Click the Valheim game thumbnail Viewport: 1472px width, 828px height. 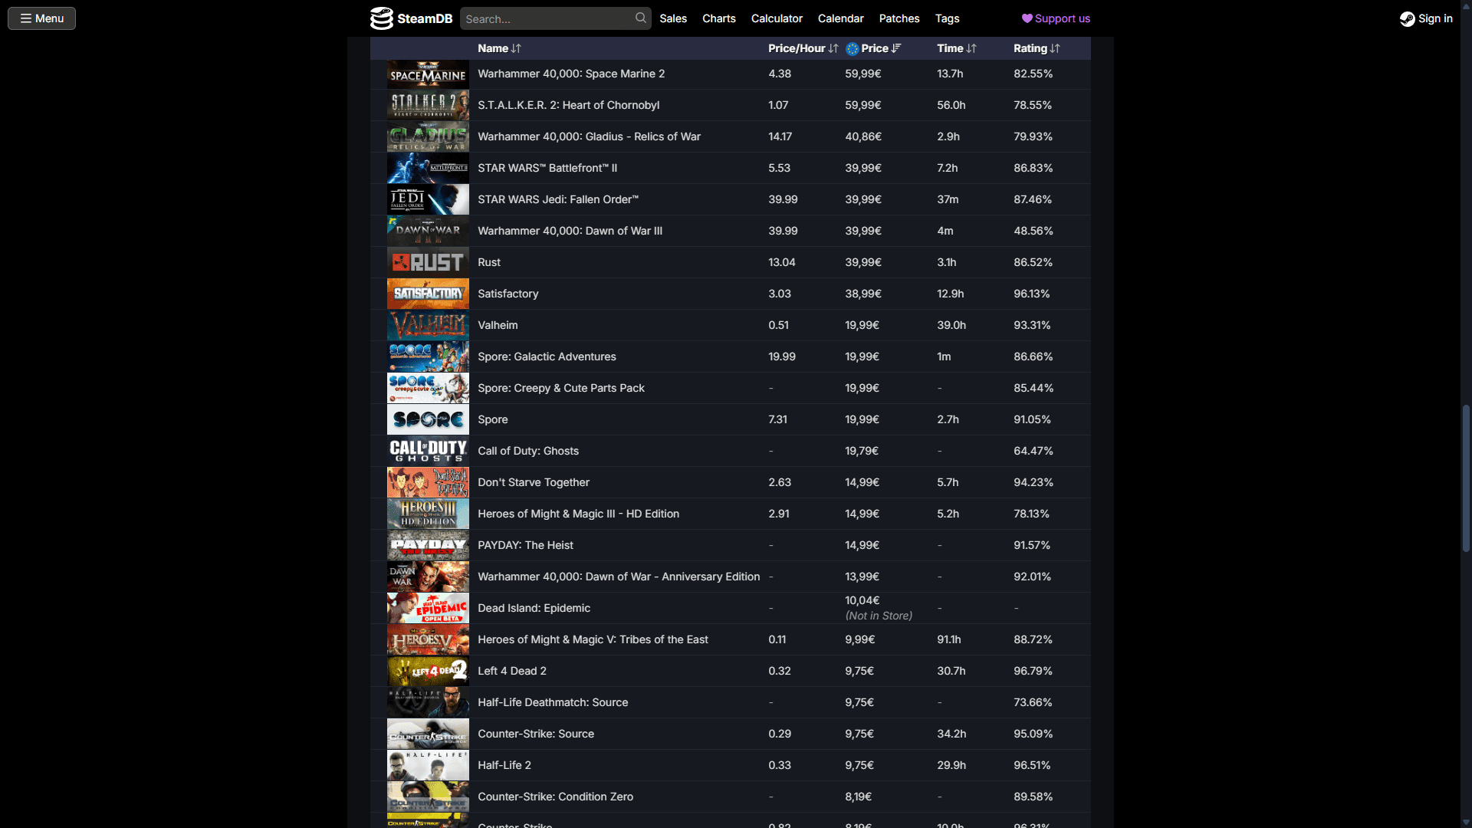click(x=428, y=325)
